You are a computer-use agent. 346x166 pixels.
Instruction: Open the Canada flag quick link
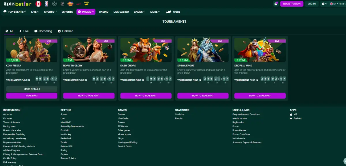(x=38, y=4)
